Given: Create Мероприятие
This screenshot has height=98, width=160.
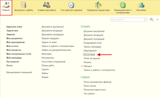Looking at the screenshot, I should (x=90, y=51).
